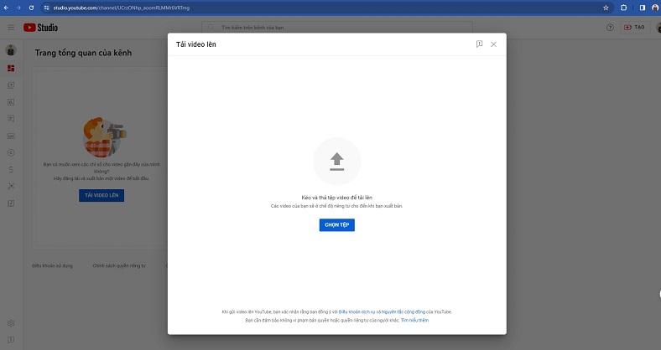Click the search box Tìm kiếm trên kênh
This screenshot has height=350, width=661.
click(x=337, y=28)
